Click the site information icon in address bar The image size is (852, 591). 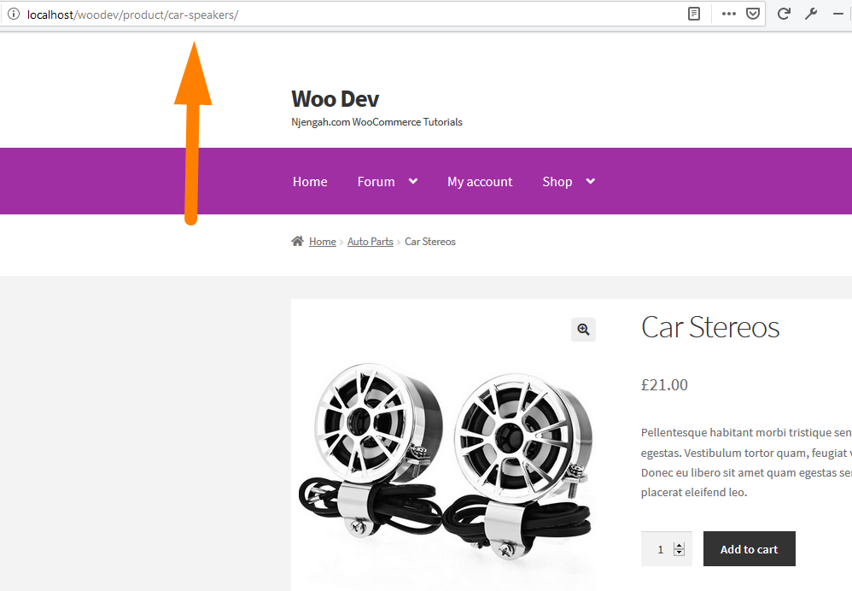click(x=14, y=15)
